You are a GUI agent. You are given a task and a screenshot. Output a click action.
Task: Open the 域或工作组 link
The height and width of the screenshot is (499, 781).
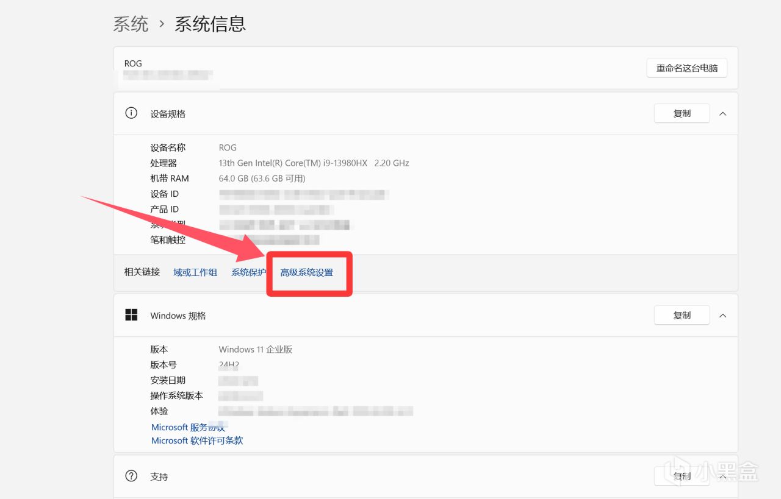coord(195,272)
